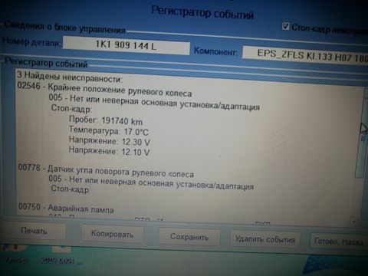Click the Пробег 191740 km line
This screenshot has height=276, width=368.
click(106, 120)
